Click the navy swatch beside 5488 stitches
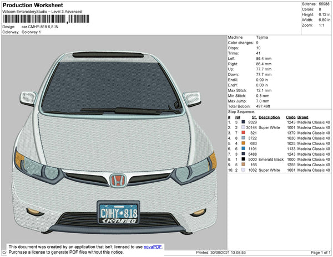 243,154
